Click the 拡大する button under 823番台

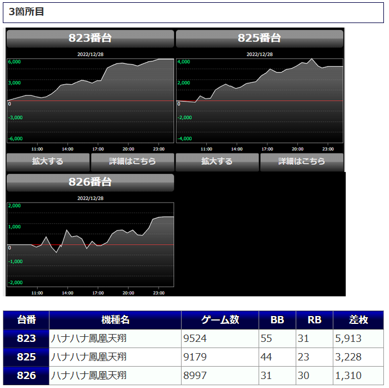tap(48, 162)
